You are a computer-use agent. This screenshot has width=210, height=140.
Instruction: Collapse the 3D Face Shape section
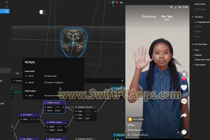pyautogui.click(x=192, y=44)
